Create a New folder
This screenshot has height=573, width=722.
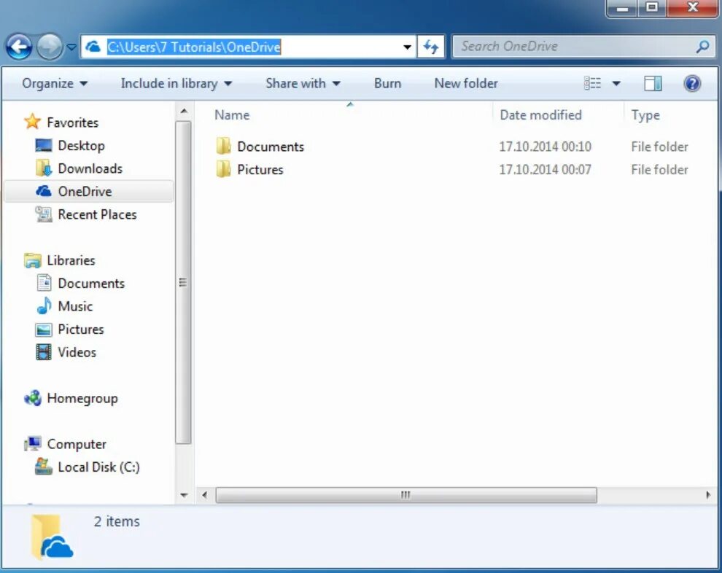click(x=466, y=83)
